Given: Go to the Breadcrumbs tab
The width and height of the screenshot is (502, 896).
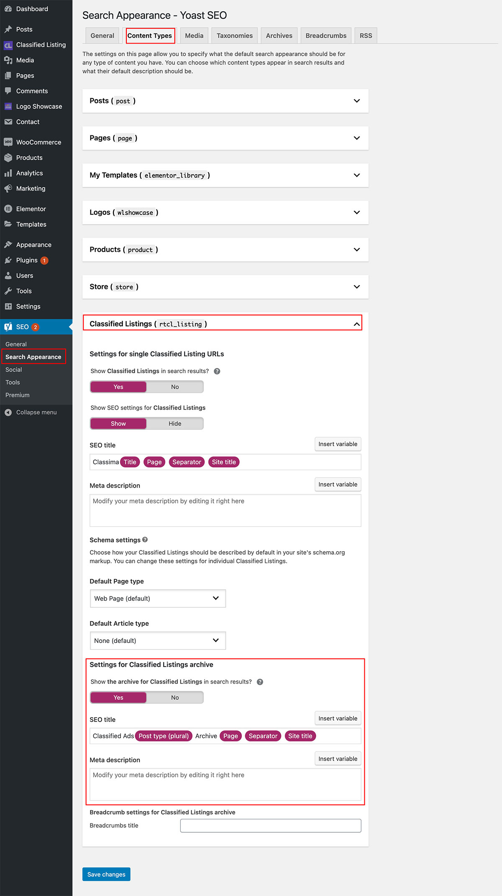Looking at the screenshot, I should pos(326,36).
